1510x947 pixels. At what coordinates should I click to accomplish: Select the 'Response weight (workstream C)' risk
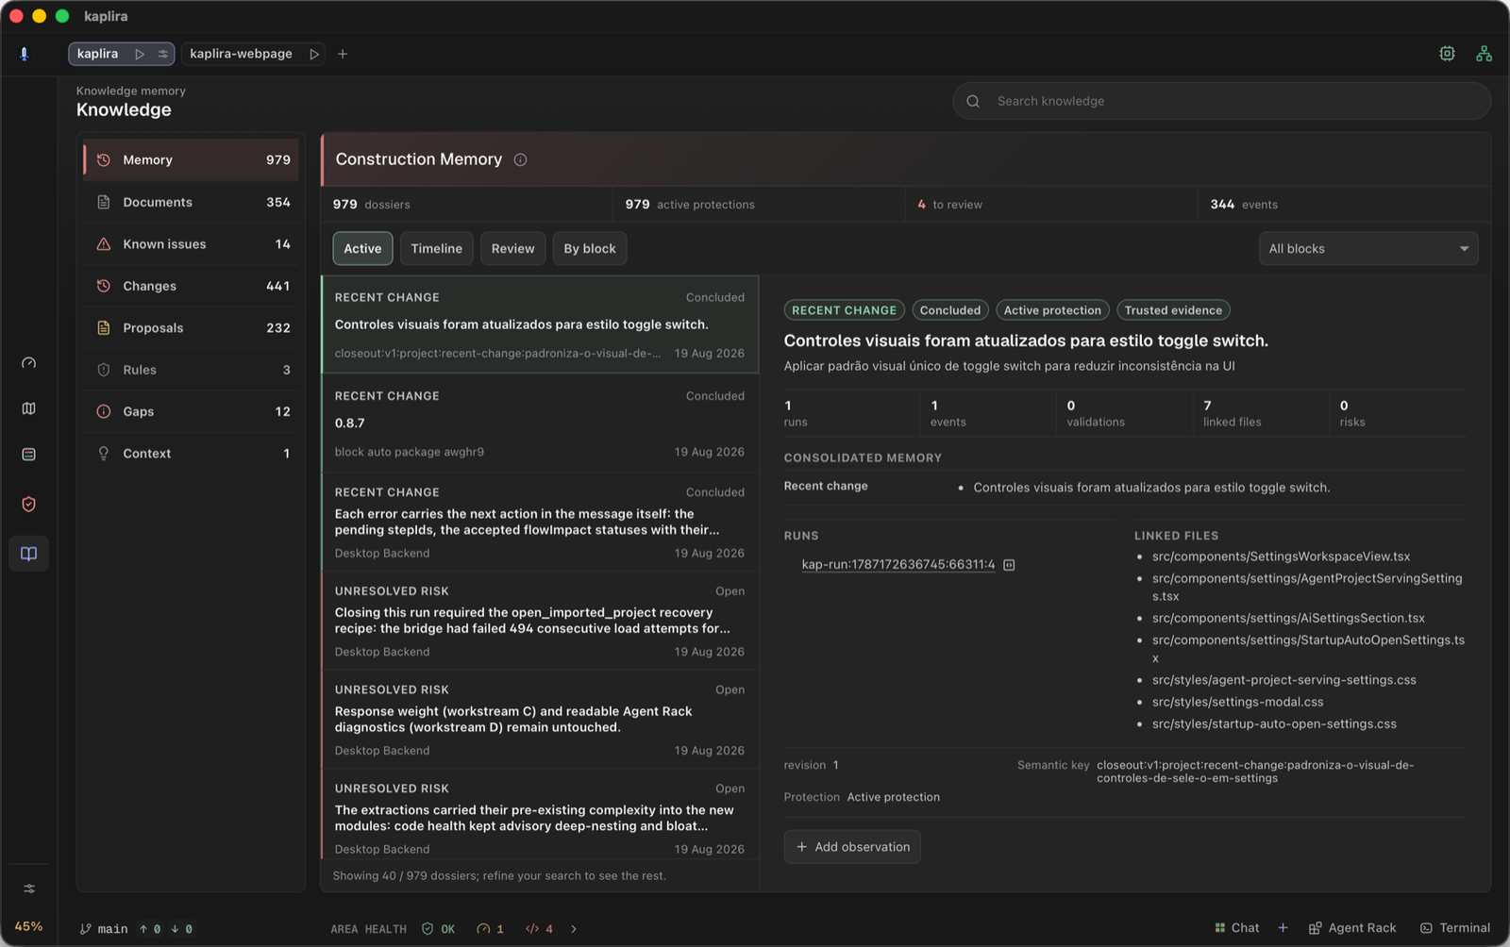point(540,720)
